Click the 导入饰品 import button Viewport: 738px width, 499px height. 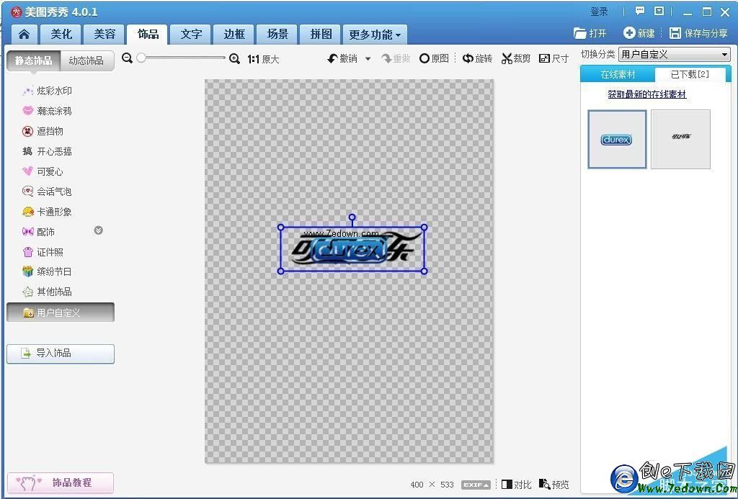[61, 354]
